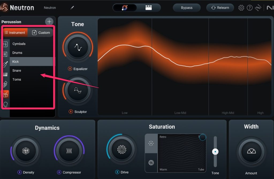
Task: Click the Saturation Tone slider handle
Action: pos(215,152)
